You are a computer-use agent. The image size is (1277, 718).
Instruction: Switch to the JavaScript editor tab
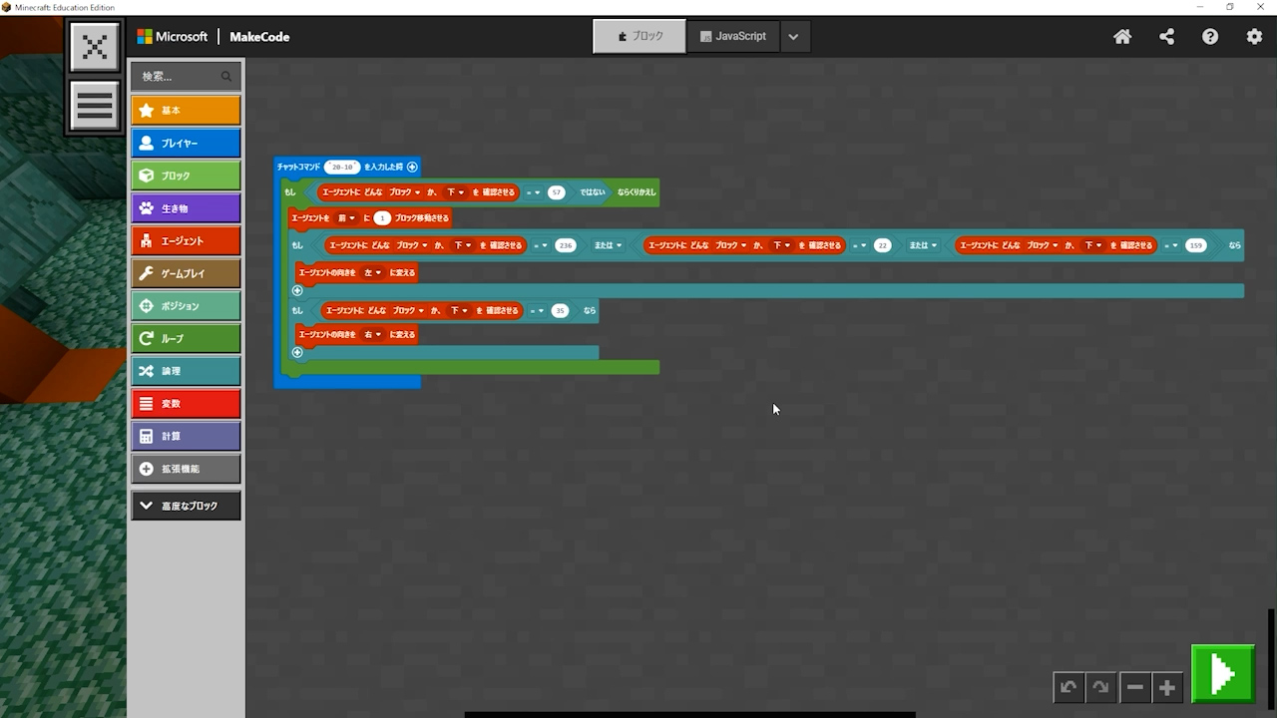(733, 36)
